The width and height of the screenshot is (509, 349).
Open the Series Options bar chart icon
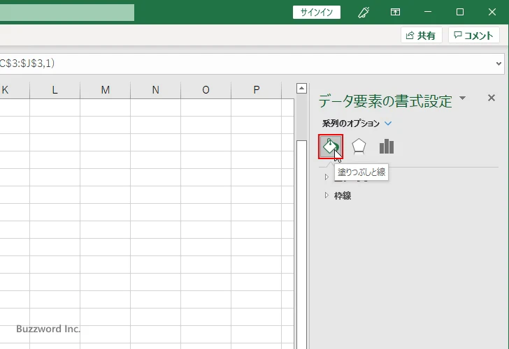tap(386, 147)
